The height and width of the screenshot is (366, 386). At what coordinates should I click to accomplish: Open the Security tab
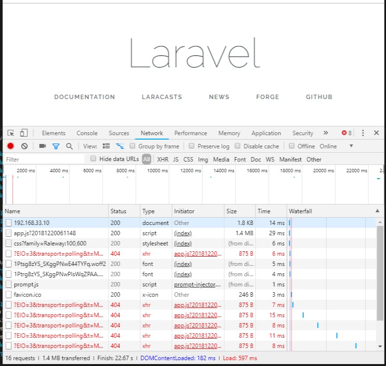pyautogui.click(x=303, y=133)
